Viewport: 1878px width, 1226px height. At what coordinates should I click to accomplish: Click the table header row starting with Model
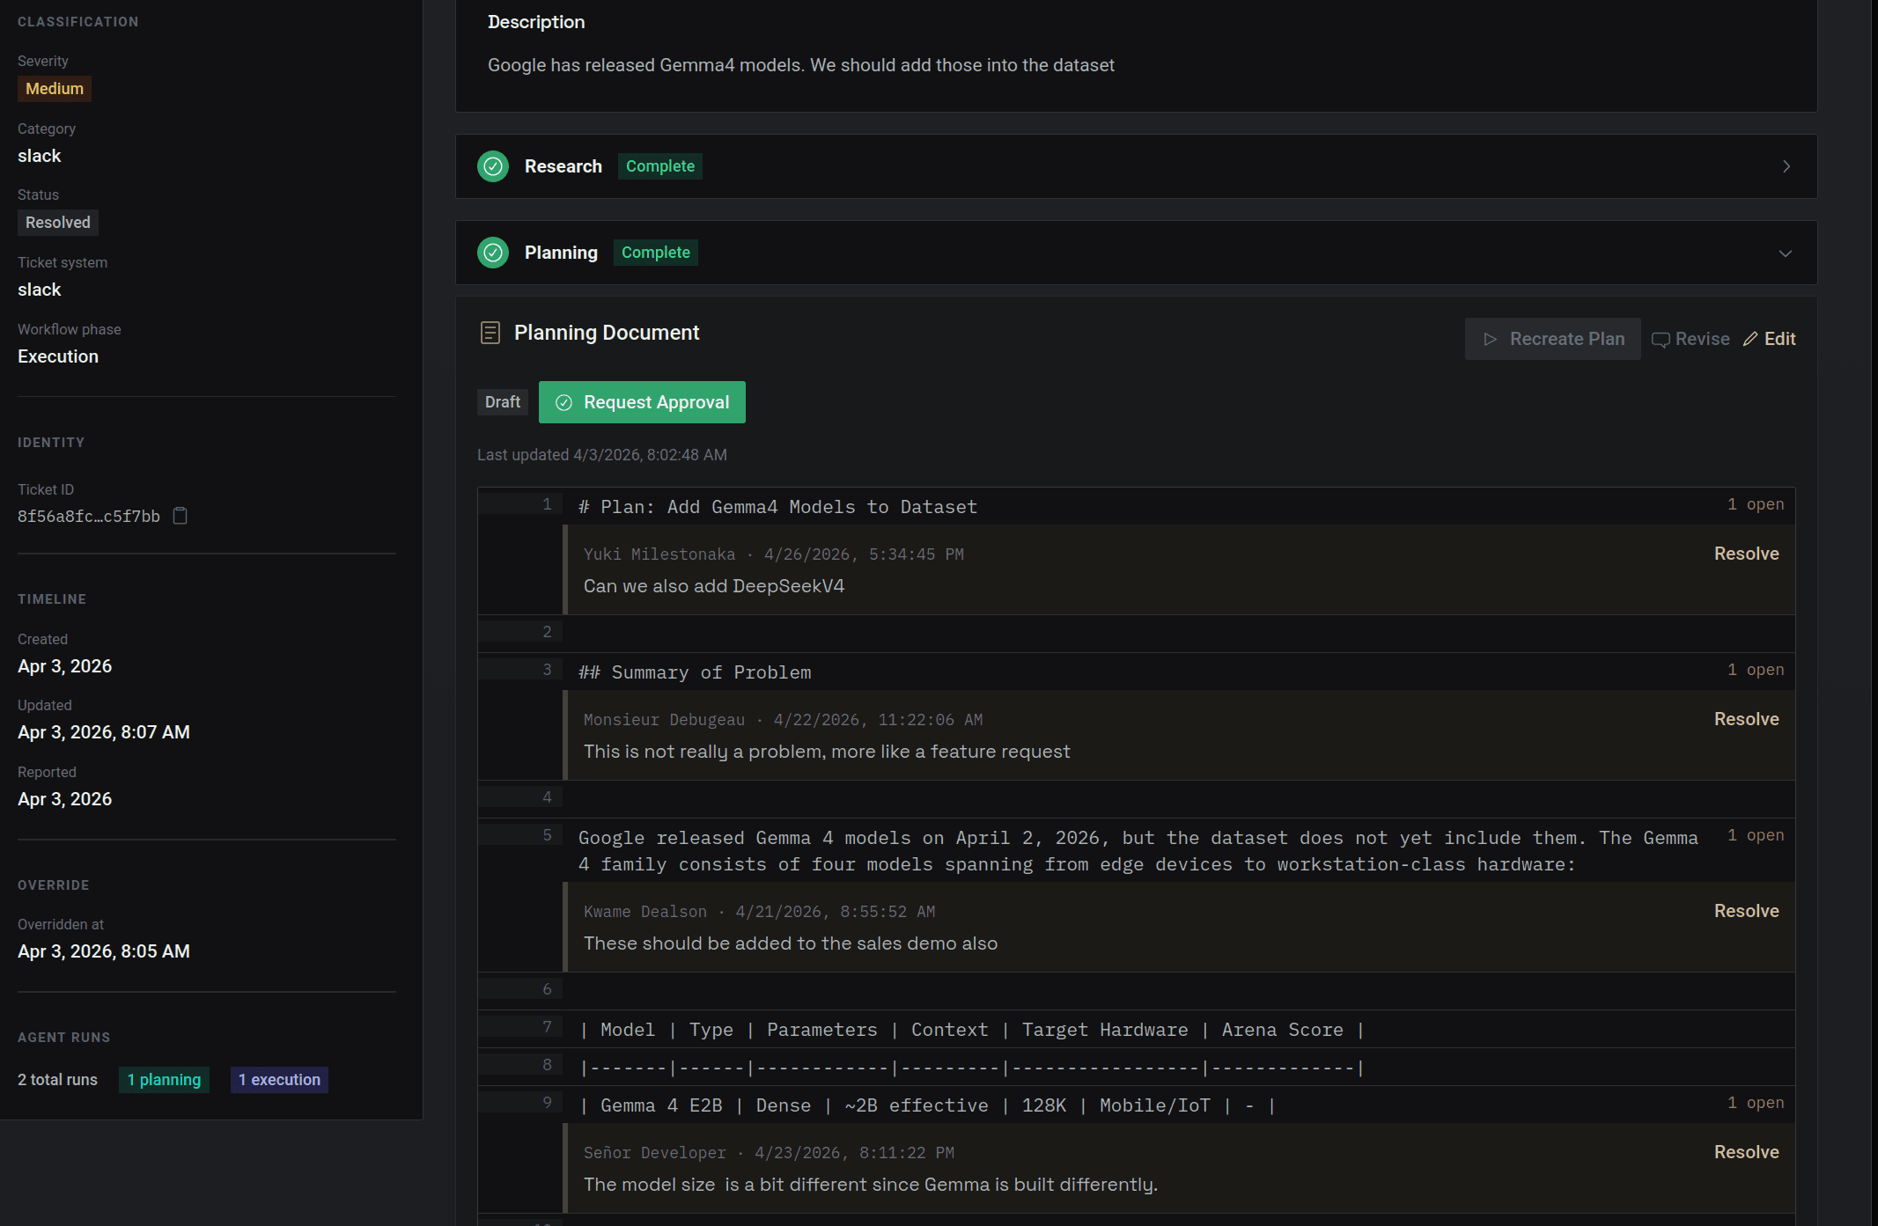[972, 1030]
